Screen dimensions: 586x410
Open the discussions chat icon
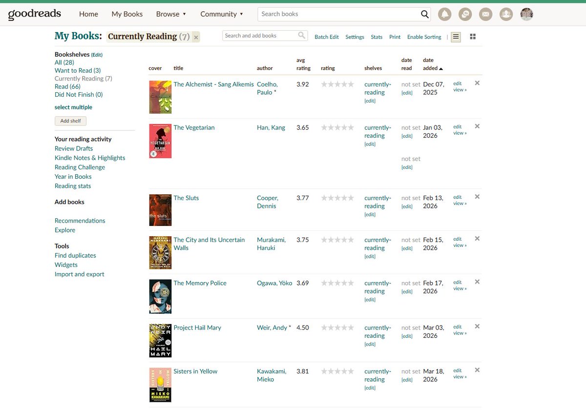(x=465, y=14)
